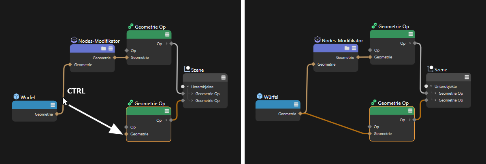This screenshot has width=486, height=164.
Task: Select the Nodes-Modifikator title text in right image
Action: click(x=342, y=40)
